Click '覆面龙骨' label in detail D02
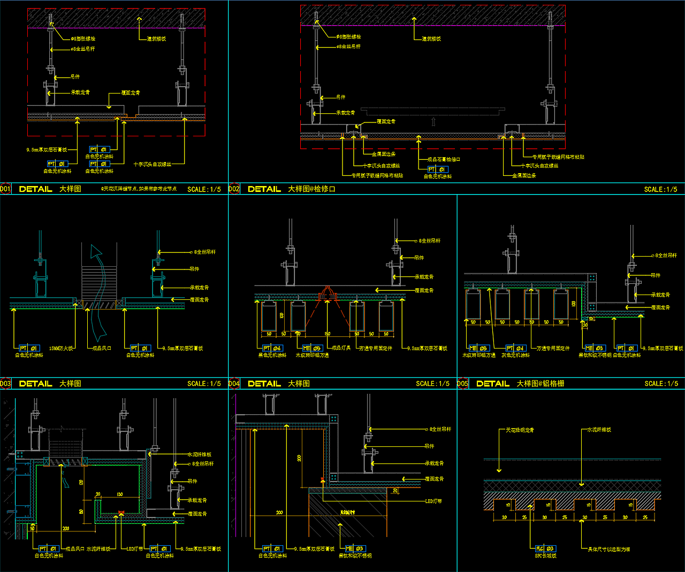Viewport: 685px width, 572px height. 386,121
